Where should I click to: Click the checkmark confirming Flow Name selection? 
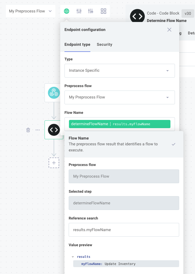(174, 144)
